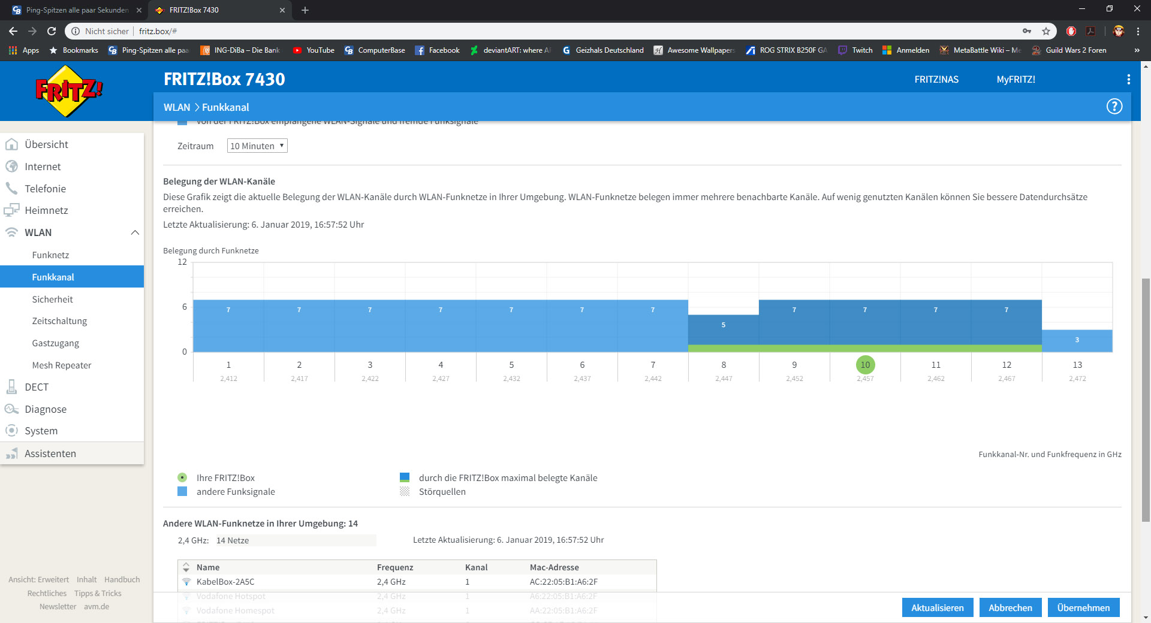Click the 14 Netze field
1151x623 pixels.
pyautogui.click(x=296, y=540)
